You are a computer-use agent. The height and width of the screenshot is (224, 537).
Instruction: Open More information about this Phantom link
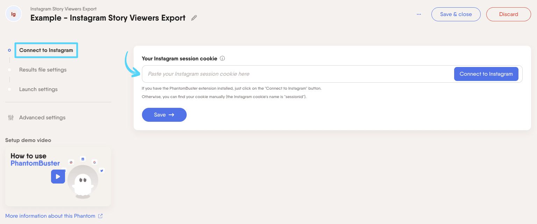click(x=50, y=216)
